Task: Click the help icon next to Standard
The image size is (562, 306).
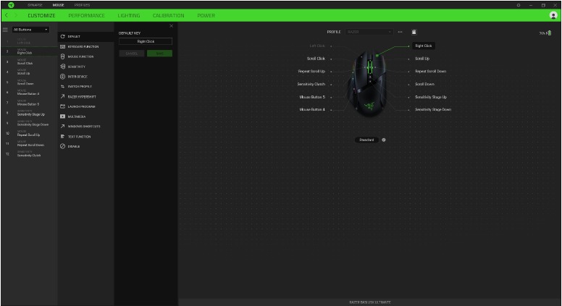Action: click(x=384, y=140)
